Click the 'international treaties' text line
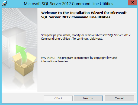The image size is (138, 105). pos(55,61)
